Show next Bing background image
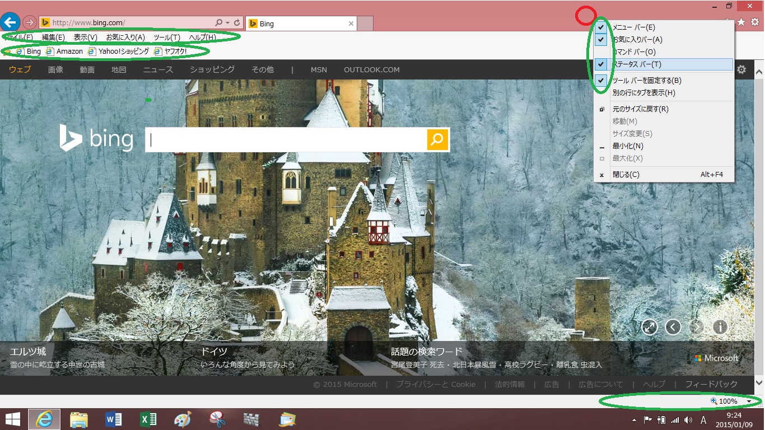Image resolution: width=765 pixels, height=430 pixels. (697, 327)
